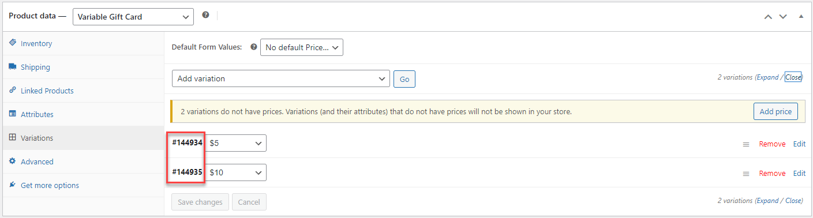Screen dimensions: 813x218
Task: Click the Inventory tag icon
Action: point(13,43)
